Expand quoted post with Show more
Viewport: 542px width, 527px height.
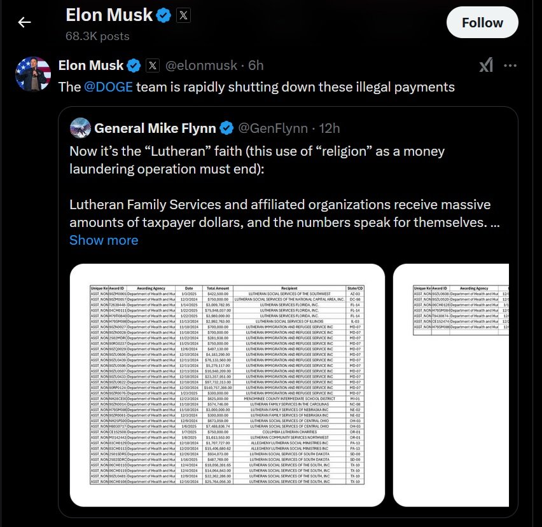coord(104,240)
